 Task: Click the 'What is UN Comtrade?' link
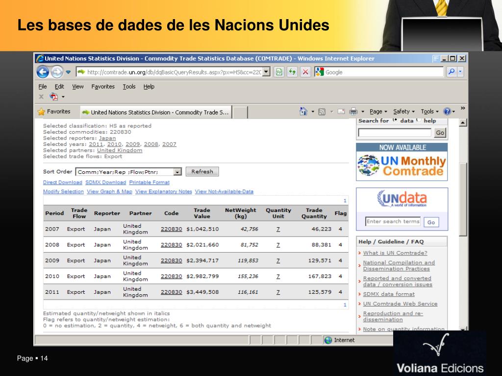[395, 253]
